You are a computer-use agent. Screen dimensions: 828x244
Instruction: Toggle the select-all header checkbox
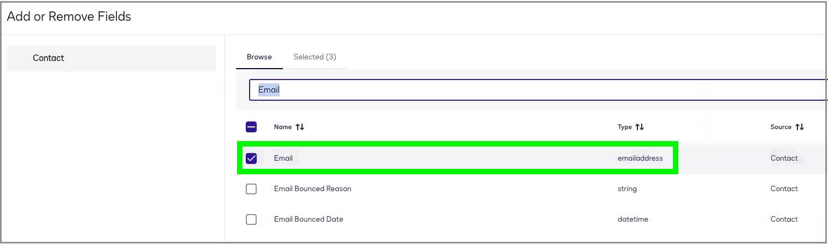point(251,127)
